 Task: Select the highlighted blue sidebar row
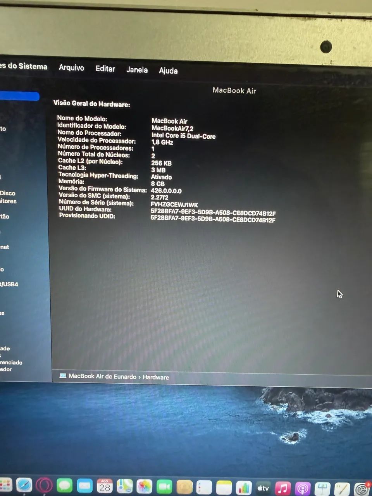[19, 96]
